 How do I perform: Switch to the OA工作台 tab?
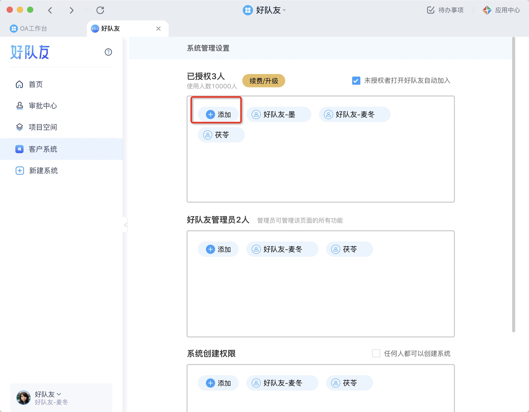point(43,29)
